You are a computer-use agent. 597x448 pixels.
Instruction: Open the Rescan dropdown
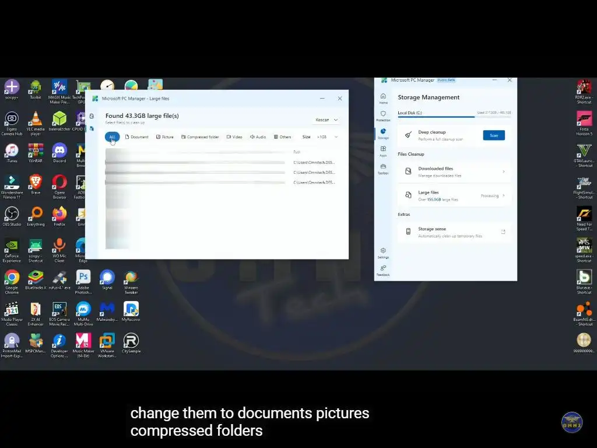(326, 120)
